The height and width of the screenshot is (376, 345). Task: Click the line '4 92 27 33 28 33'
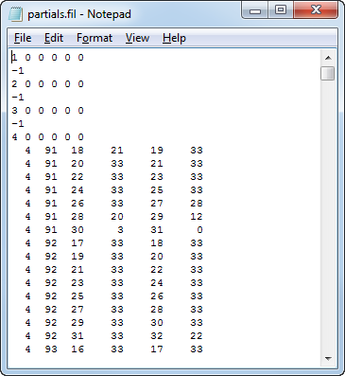(x=113, y=310)
